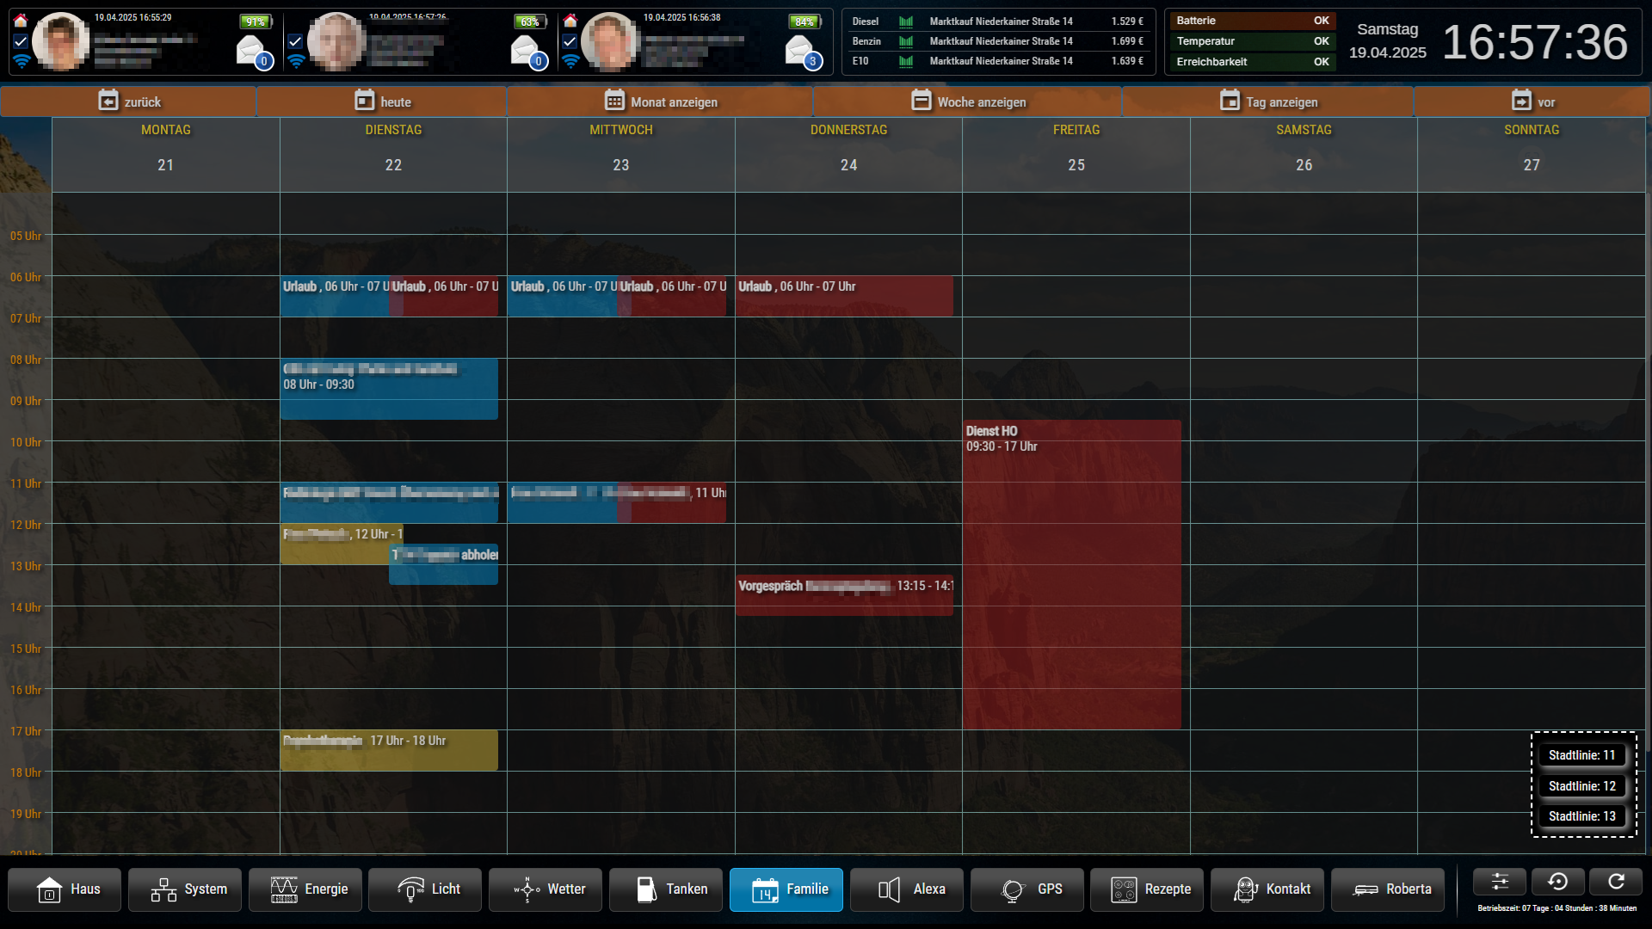
Task: Click the Wi-Fi icon of first person
Action: coord(22,61)
